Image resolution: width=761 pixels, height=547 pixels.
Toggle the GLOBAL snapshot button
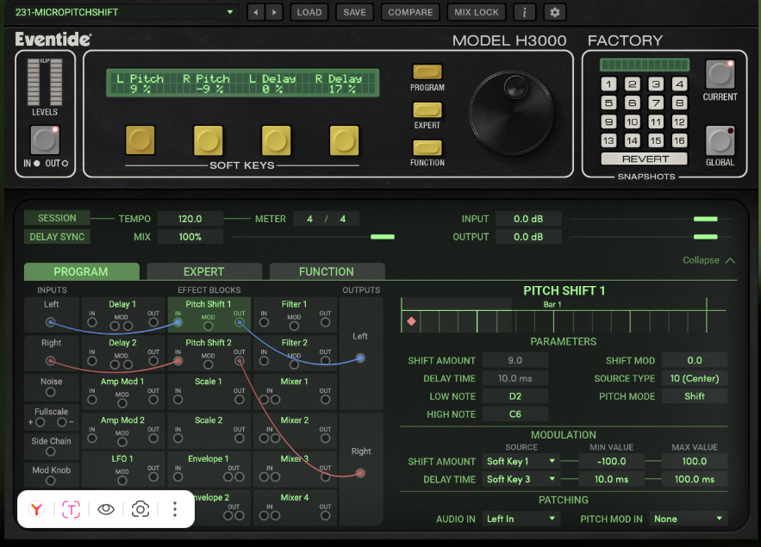click(720, 141)
